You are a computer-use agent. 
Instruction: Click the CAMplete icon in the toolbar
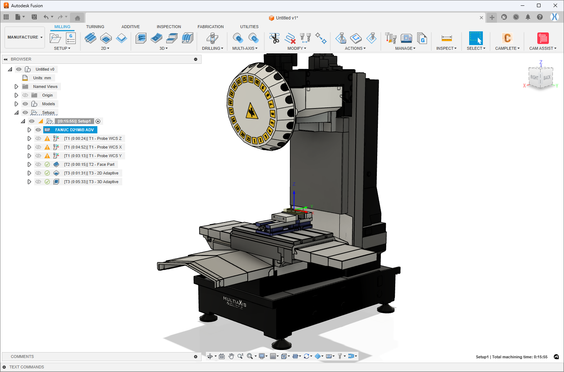(x=507, y=38)
